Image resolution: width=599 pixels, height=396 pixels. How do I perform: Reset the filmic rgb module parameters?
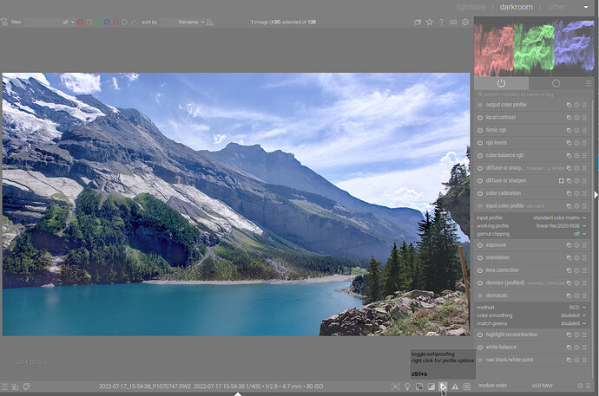pos(578,130)
